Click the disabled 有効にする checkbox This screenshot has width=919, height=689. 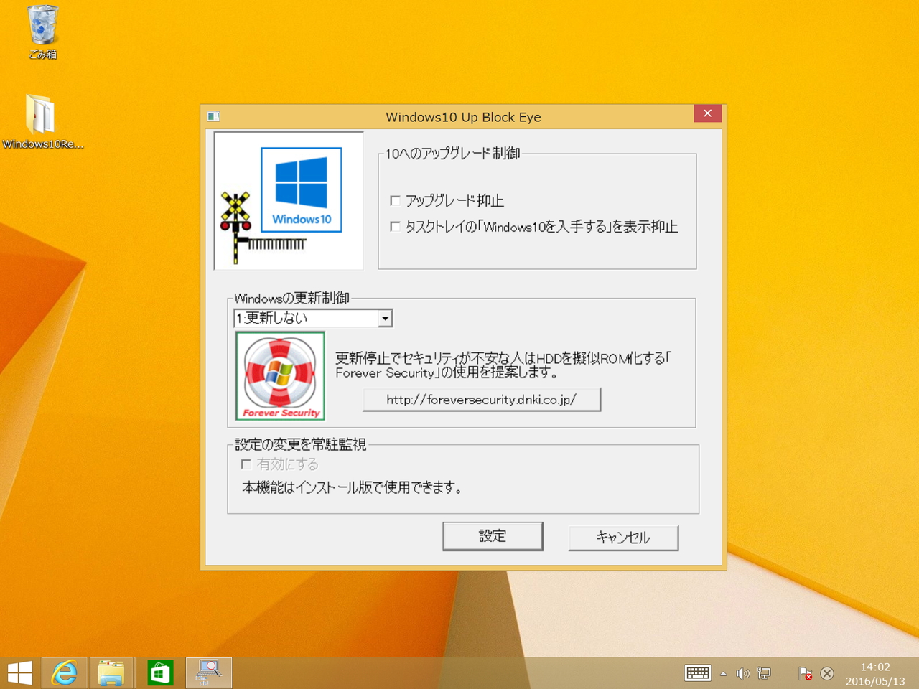click(246, 464)
